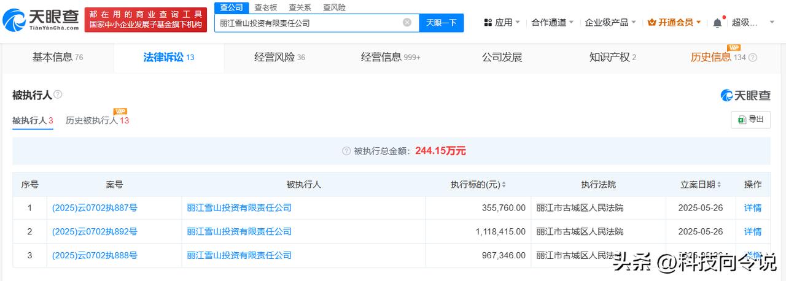Open case (2025)云0702执892号
The image size is (786, 281).
point(95,232)
